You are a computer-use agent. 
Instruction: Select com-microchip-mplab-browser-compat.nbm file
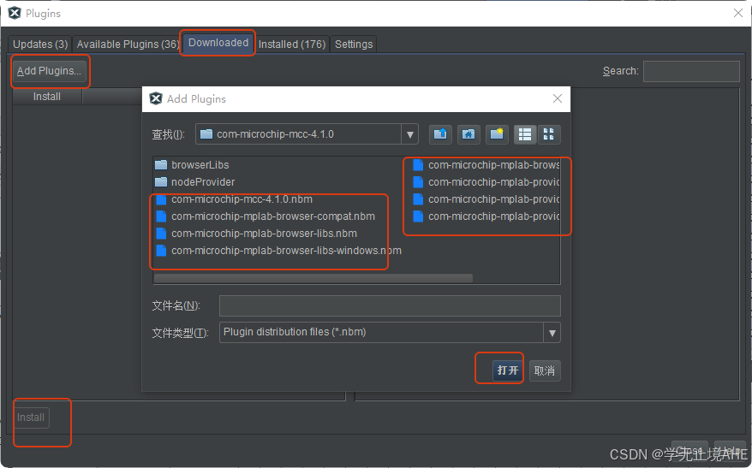coord(266,216)
